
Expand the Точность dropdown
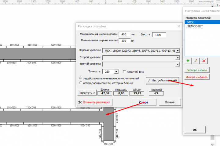116,71
